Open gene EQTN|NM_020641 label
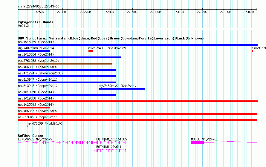Screen dimensions: 266x167 [109, 147]
